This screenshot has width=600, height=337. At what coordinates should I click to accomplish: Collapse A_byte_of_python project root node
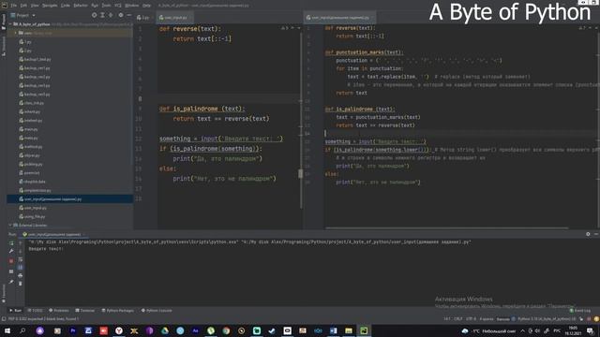tap(10, 24)
